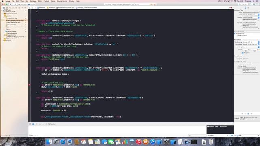This screenshot has width=260, height=146.
Task: Open the Editor menu
Action: click(40, 1)
